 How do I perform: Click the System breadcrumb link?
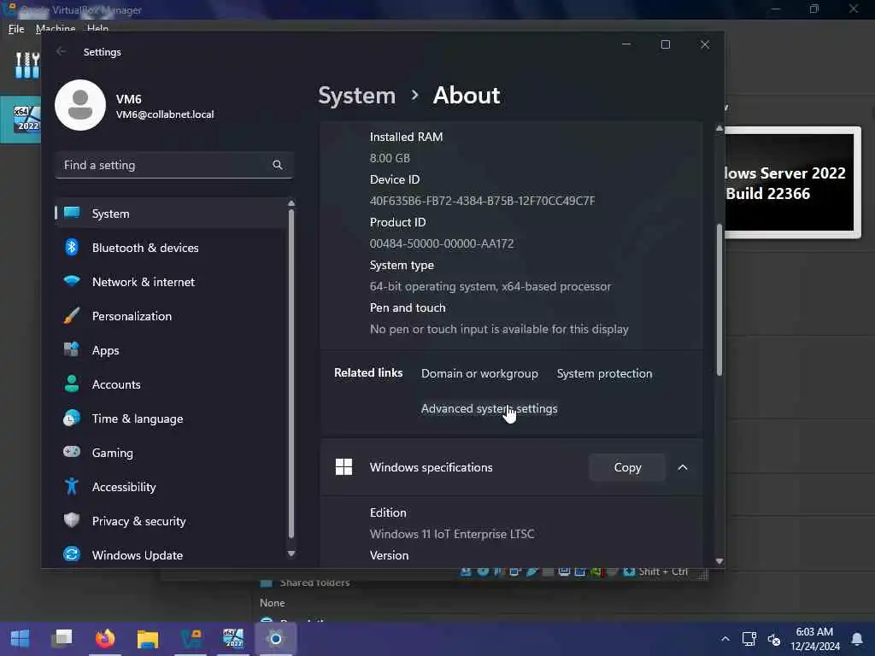point(356,96)
